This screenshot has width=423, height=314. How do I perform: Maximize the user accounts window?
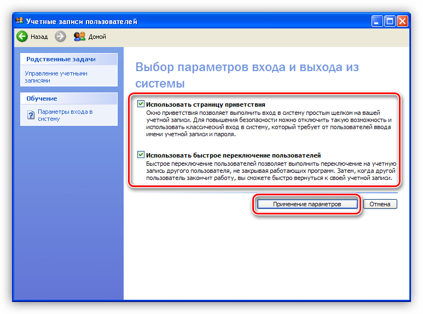[x=390, y=21]
